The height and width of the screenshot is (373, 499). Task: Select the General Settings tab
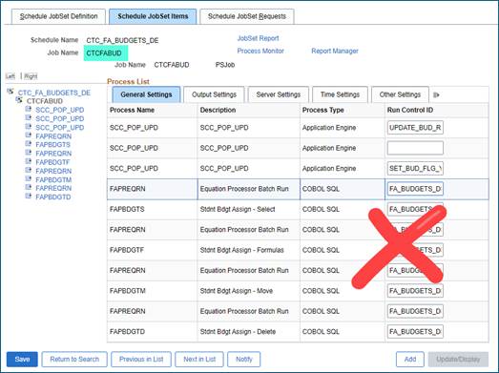pos(146,94)
